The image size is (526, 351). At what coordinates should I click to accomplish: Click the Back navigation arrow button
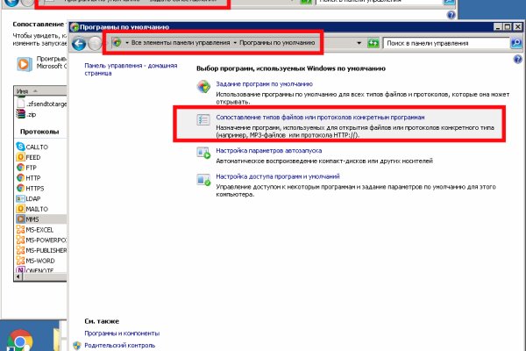80,43
